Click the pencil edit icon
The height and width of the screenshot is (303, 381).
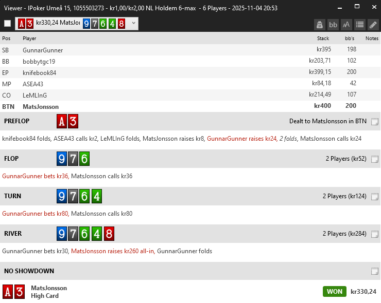[x=373, y=24]
